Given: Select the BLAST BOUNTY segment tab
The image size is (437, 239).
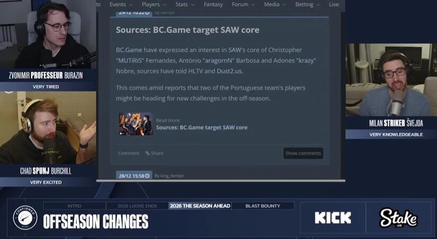Looking at the screenshot, I should [x=263, y=206].
